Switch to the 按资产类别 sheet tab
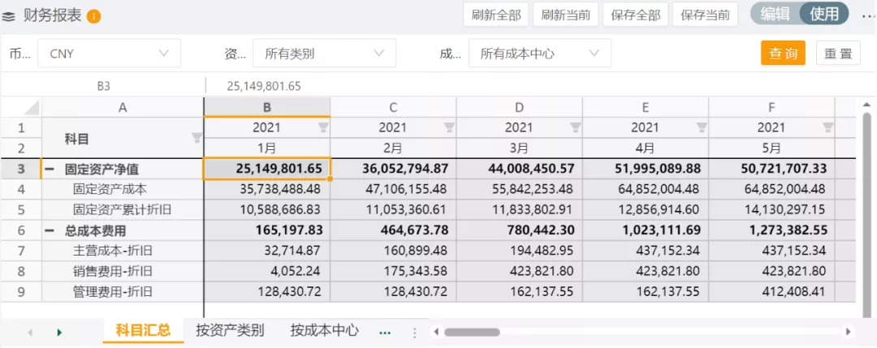877x348 pixels. (230, 330)
